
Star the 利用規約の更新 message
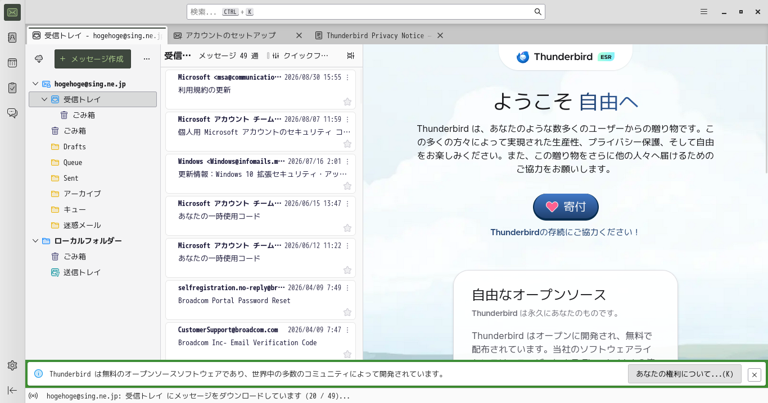tap(347, 102)
